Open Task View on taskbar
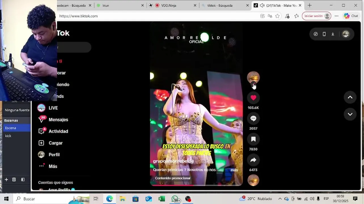364x204 pixels. click(96, 199)
